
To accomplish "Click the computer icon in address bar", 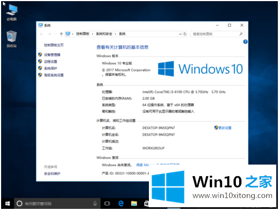I will (x=68, y=34).
